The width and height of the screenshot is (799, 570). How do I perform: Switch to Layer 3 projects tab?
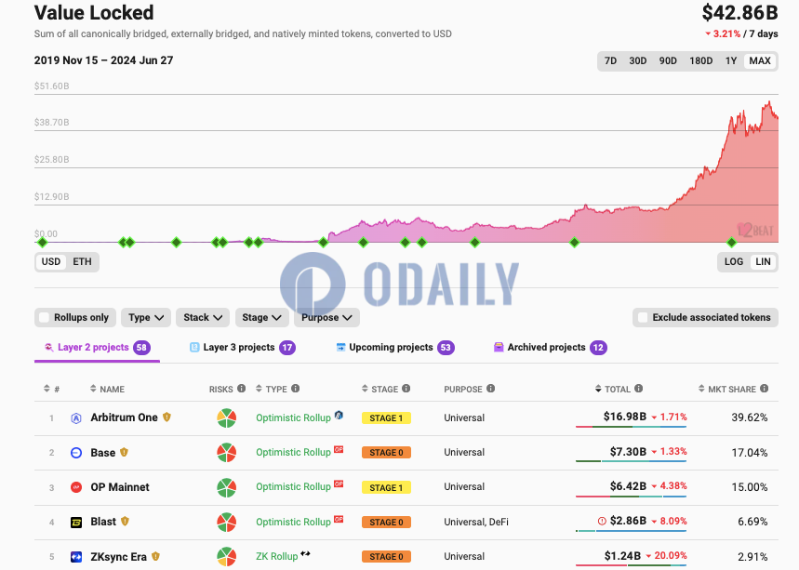click(x=242, y=348)
